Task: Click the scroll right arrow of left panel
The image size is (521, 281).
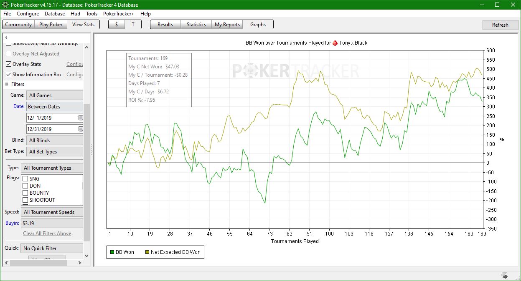Action: coord(81,263)
